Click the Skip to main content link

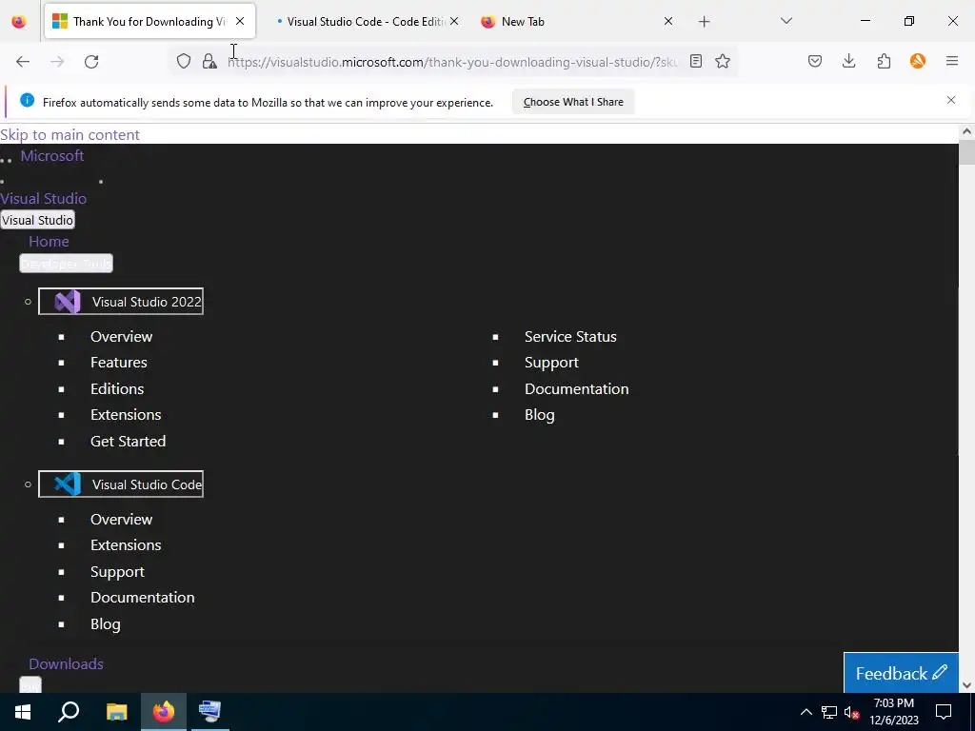70,135
